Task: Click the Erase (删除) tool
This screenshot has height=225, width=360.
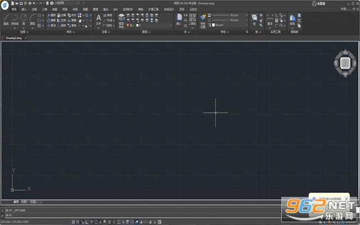Action: coord(51,15)
